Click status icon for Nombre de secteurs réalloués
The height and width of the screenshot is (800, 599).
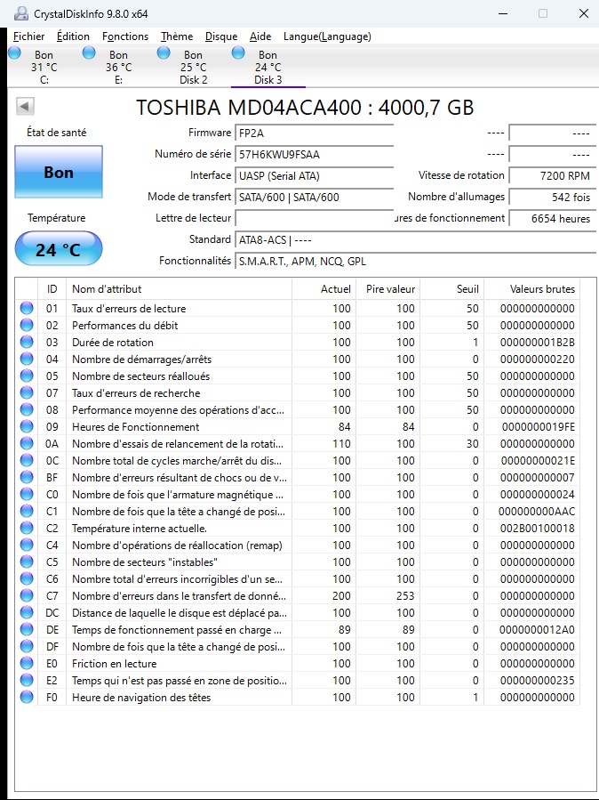[27, 376]
